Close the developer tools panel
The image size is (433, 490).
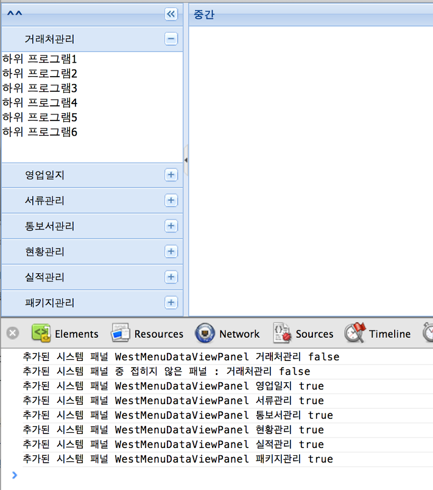pos(13,333)
